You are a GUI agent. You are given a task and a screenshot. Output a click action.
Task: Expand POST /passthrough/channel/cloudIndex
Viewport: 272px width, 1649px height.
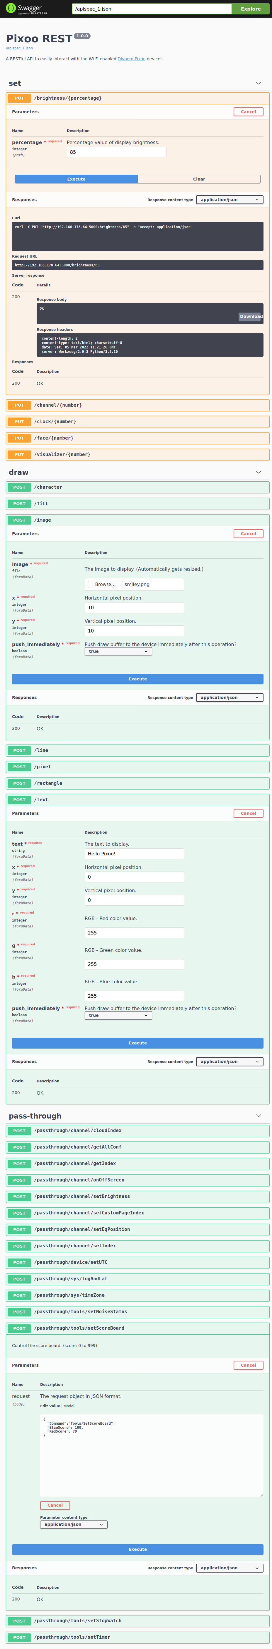click(138, 1131)
